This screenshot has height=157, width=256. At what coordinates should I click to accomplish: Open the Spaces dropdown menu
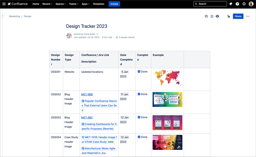[x=61, y=4]
